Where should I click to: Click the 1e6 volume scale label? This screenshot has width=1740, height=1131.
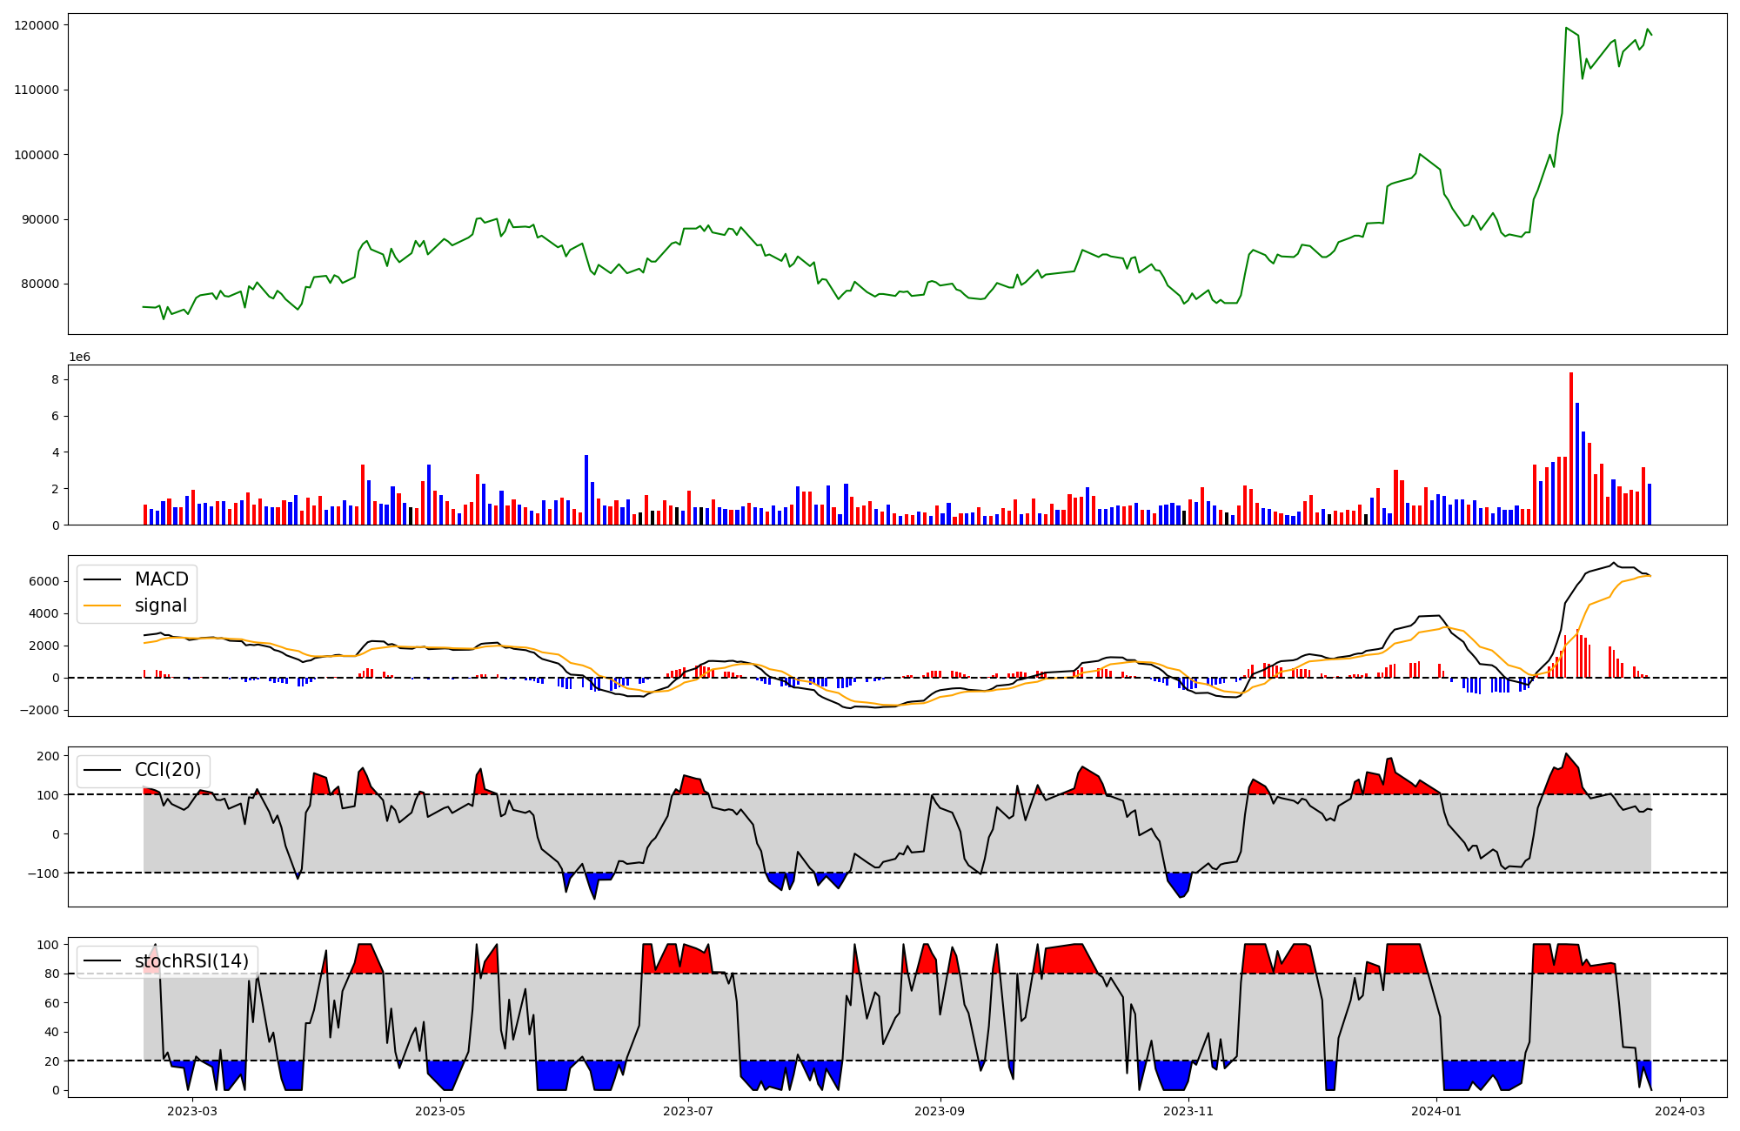(79, 358)
